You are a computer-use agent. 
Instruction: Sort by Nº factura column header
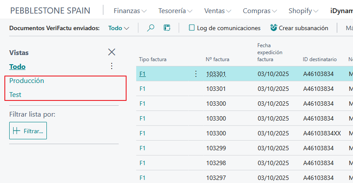(217, 59)
